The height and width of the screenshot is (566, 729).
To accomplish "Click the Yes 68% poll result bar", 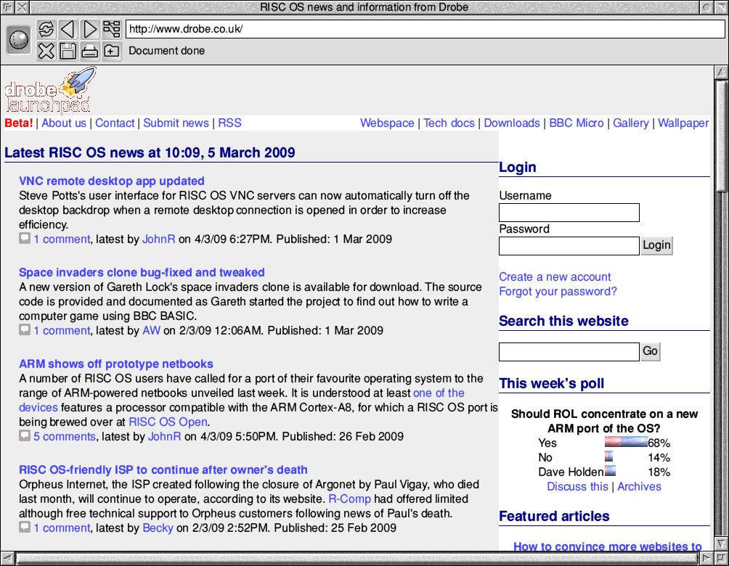I will pos(626,441).
